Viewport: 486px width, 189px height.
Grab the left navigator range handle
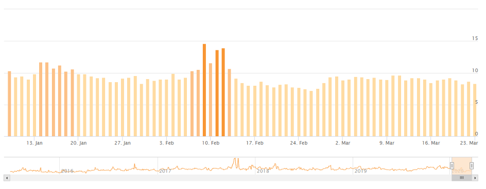click(452, 166)
